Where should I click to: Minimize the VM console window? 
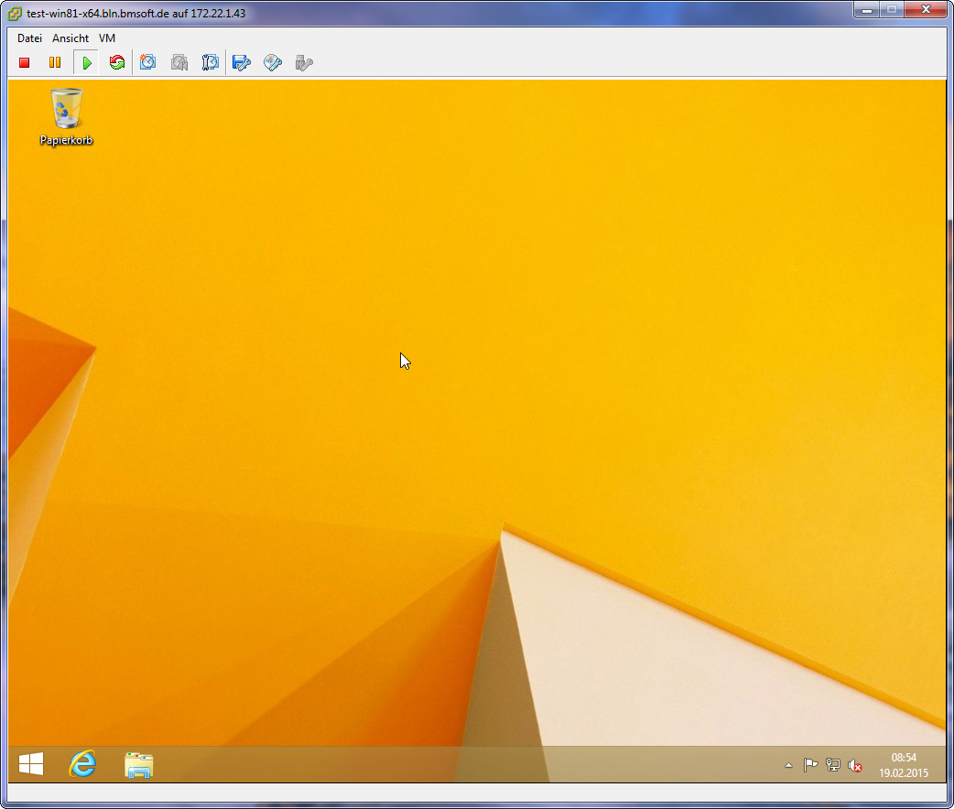pyautogui.click(x=867, y=10)
